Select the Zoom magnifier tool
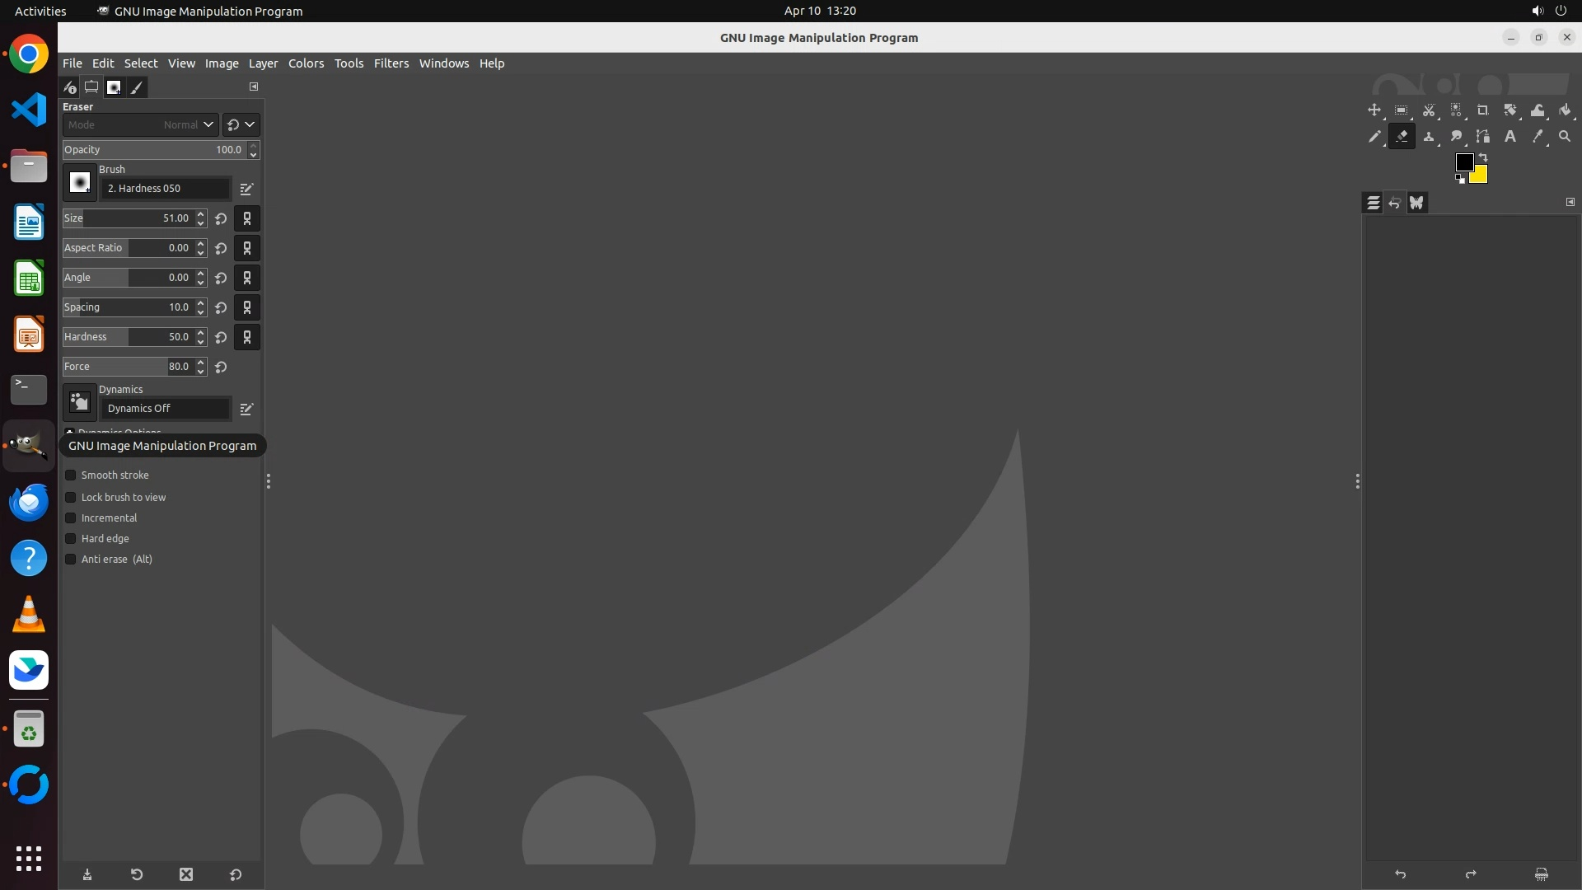Image resolution: width=1582 pixels, height=890 pixels. [1565, 137]
